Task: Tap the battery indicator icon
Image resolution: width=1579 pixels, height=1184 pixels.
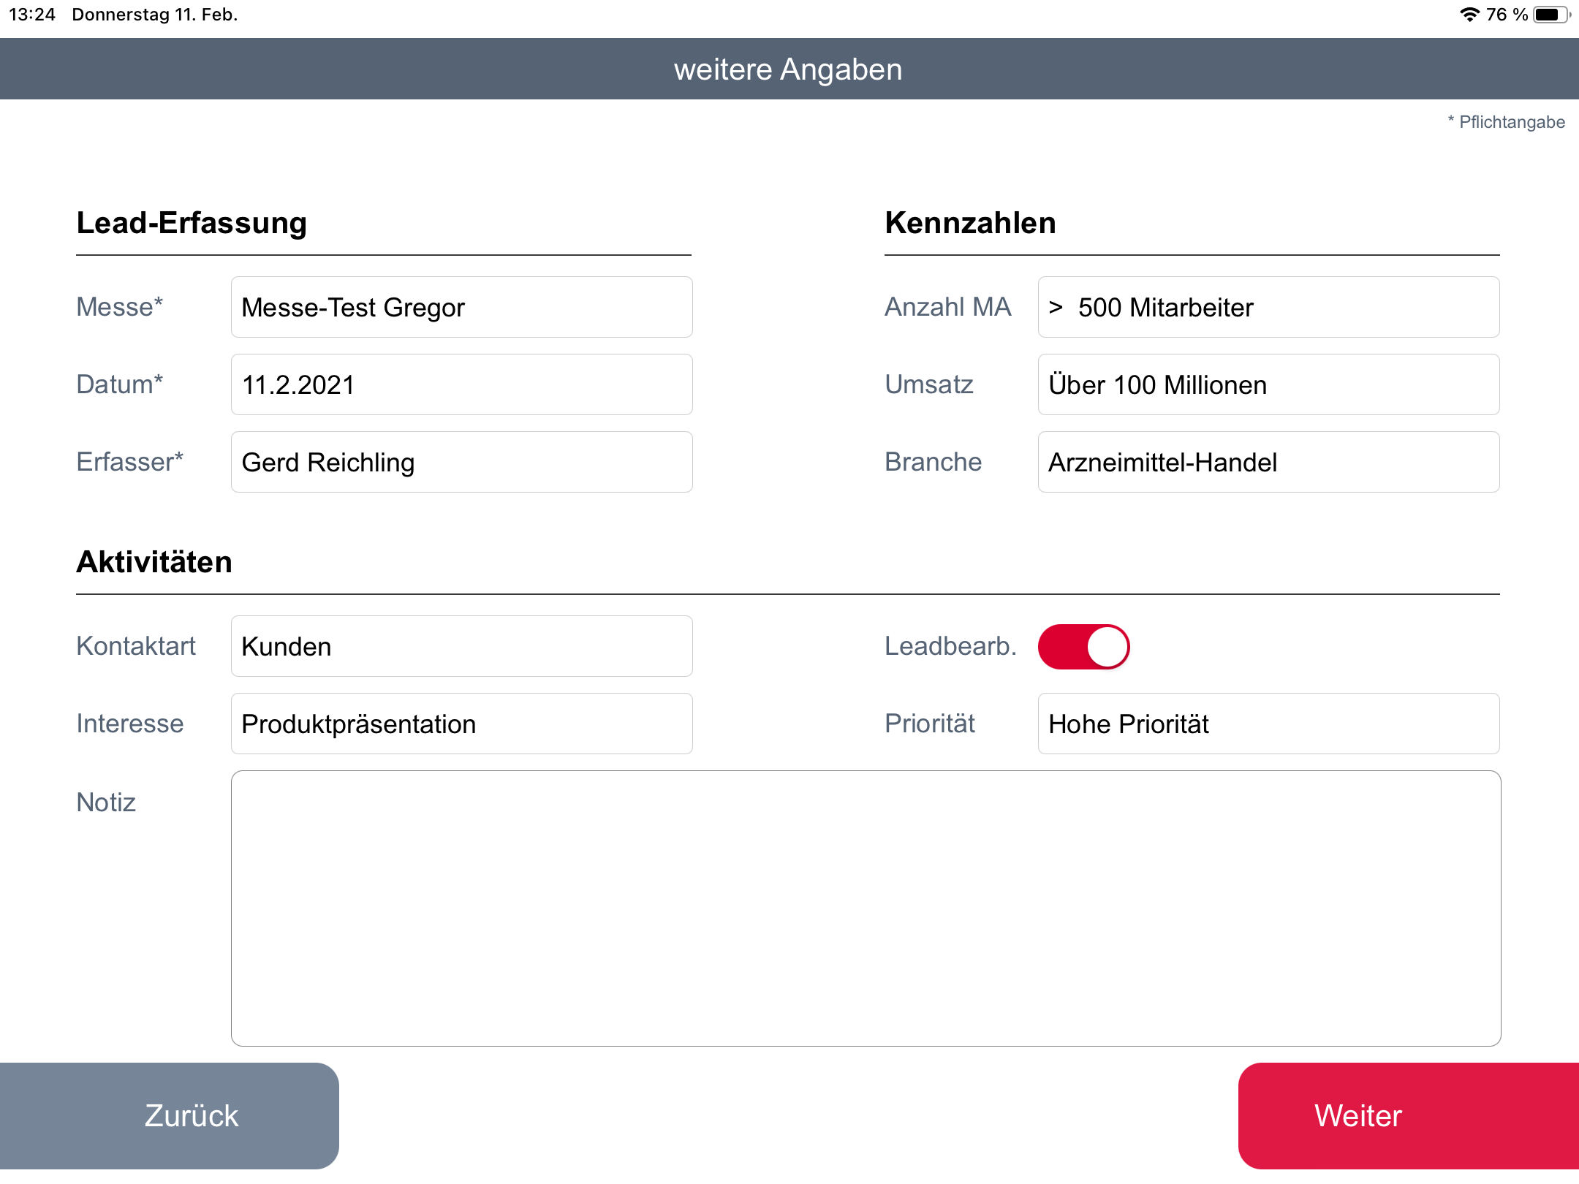Action: point(1550,15)
